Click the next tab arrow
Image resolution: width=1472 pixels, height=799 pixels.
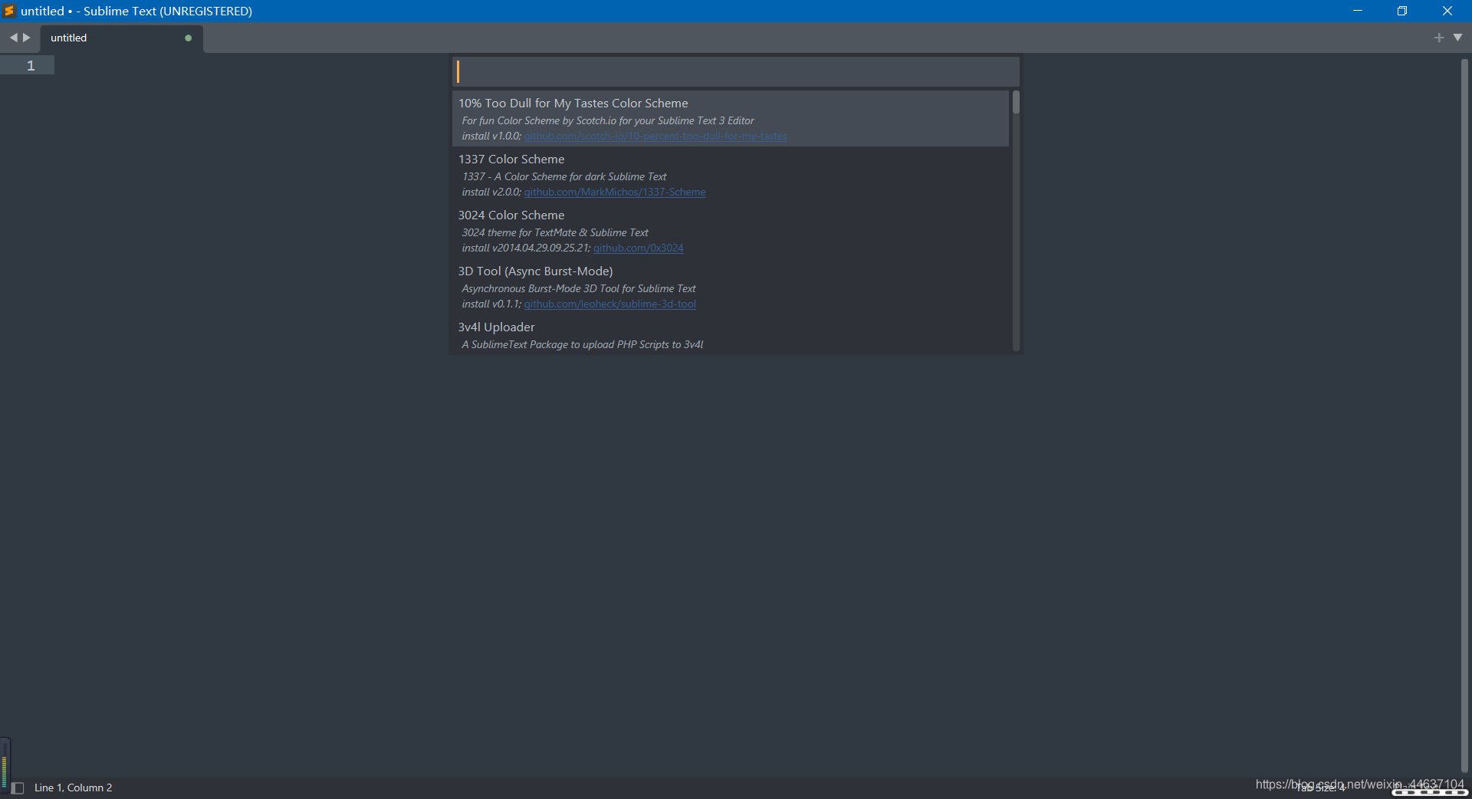pyautogui.click(x=27, y=38)
